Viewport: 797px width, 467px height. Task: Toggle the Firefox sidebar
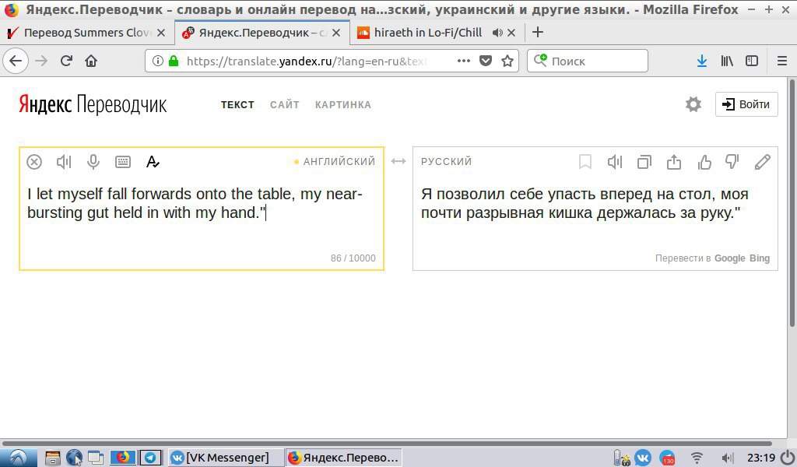752,61
